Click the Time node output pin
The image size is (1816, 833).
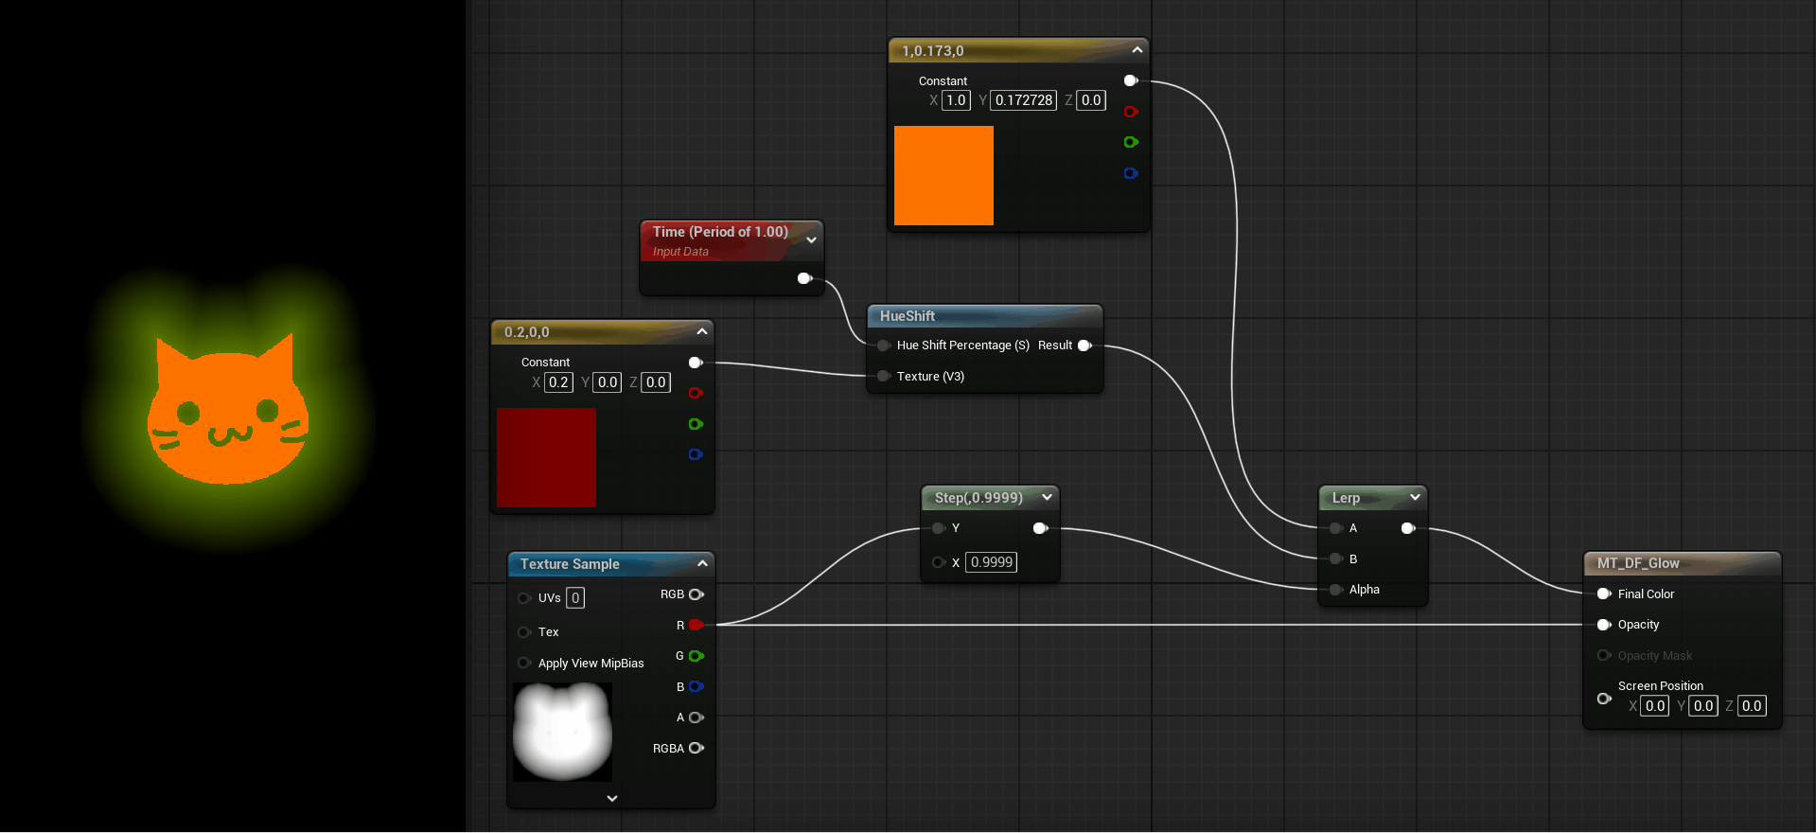804,278
